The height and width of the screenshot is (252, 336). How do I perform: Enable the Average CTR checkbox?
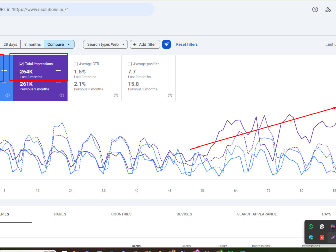(76, 64)
